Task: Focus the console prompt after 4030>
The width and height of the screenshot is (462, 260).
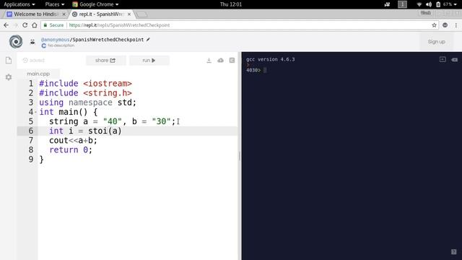Action: (x=265, y=70)
